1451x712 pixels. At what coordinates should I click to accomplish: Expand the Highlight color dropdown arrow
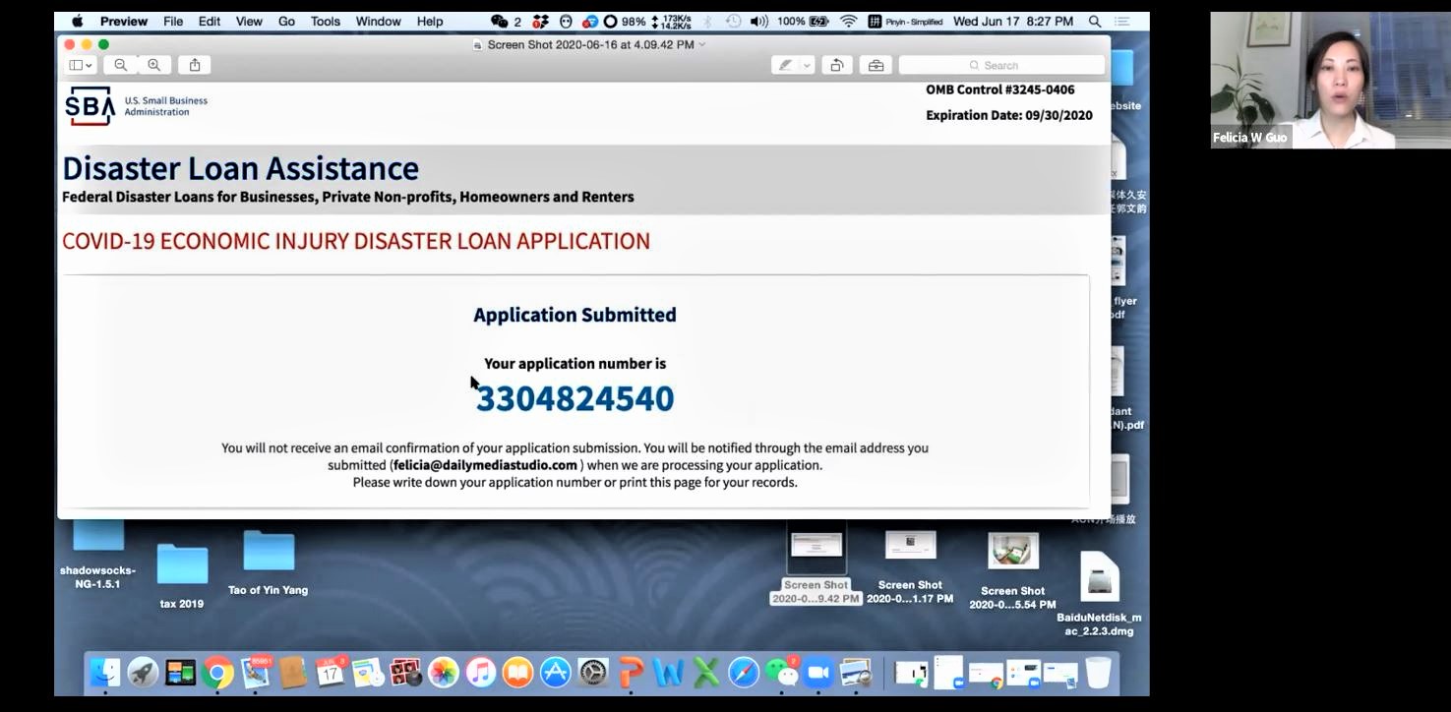point(807,65)
